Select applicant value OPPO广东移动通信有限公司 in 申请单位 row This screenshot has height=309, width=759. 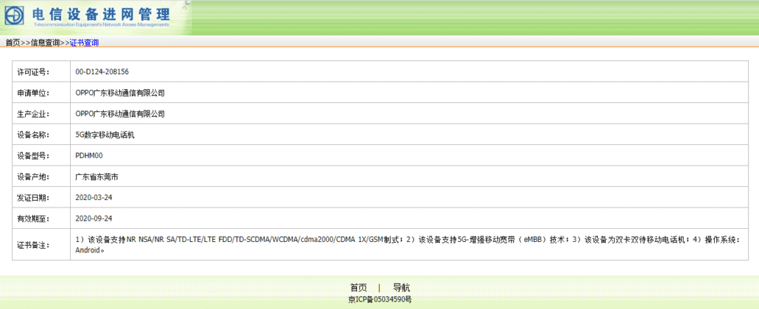120,93
